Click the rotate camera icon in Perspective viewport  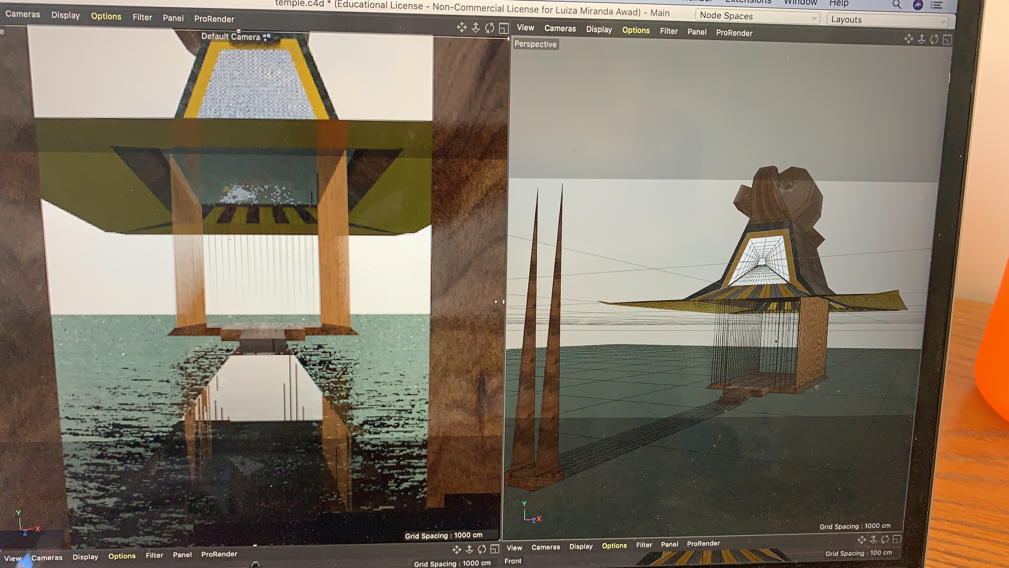pos(934,39)
